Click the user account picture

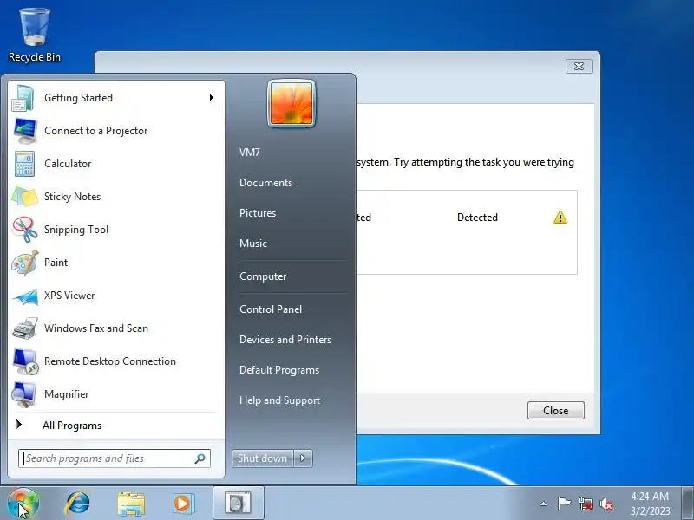click(x=291, y=103)
